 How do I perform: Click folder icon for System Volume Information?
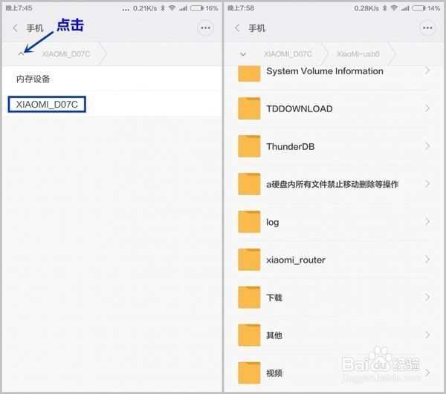point(249,73)
